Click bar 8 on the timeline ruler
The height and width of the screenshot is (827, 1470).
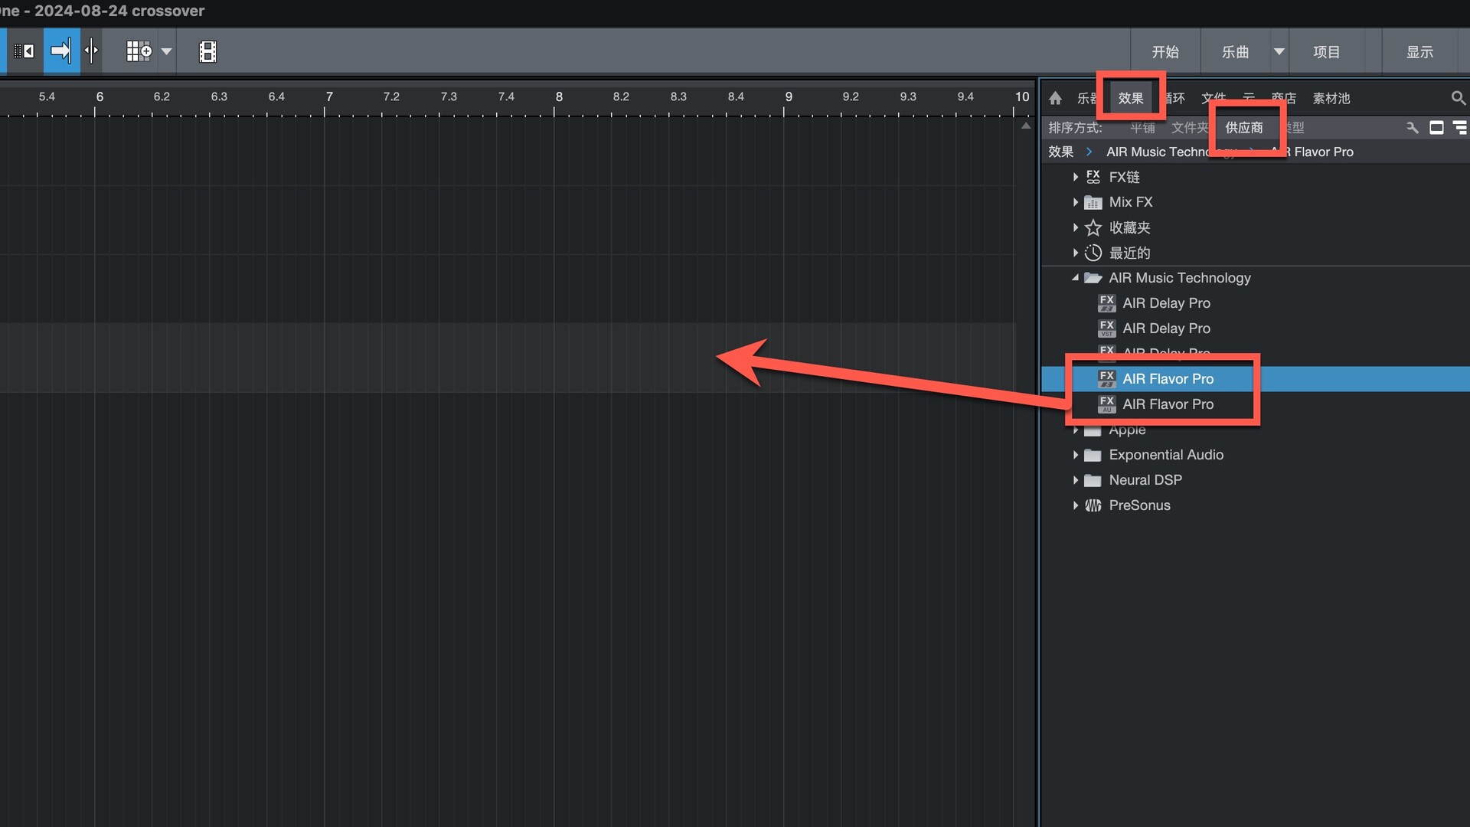click(x=558, y=97)
